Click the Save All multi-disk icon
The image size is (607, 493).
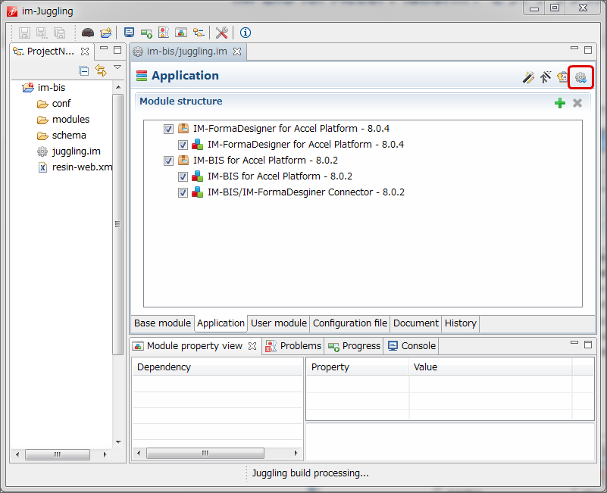point(59,33)
